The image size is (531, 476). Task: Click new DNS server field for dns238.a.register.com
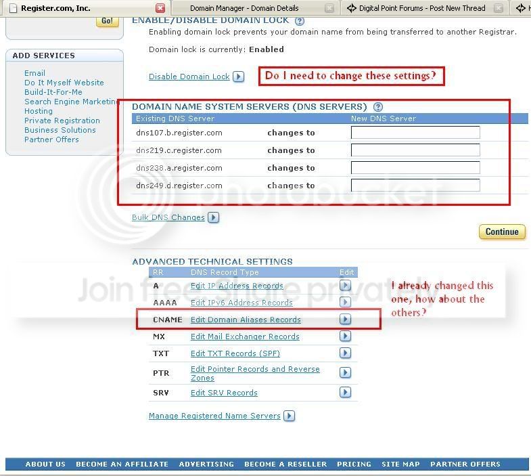pyautogui.click(x=415, y=168)
